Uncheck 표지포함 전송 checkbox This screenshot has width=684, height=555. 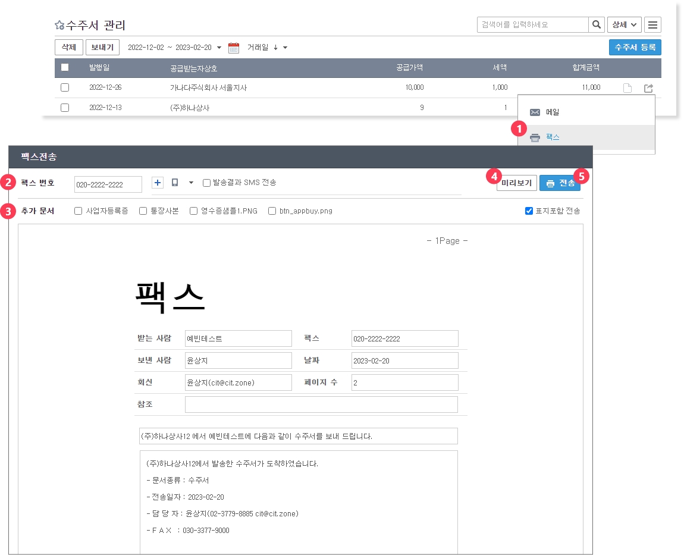pyautogui.click(x=529, y=211)
